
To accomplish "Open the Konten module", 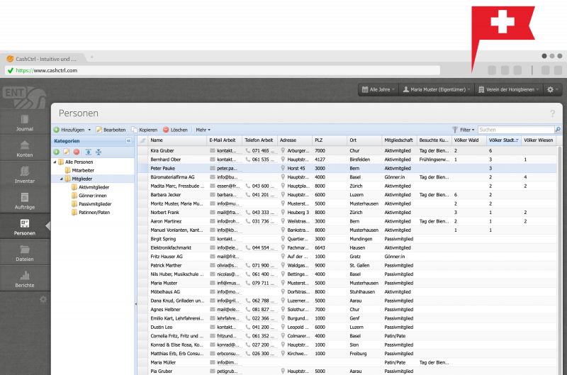I will (25, 149).
